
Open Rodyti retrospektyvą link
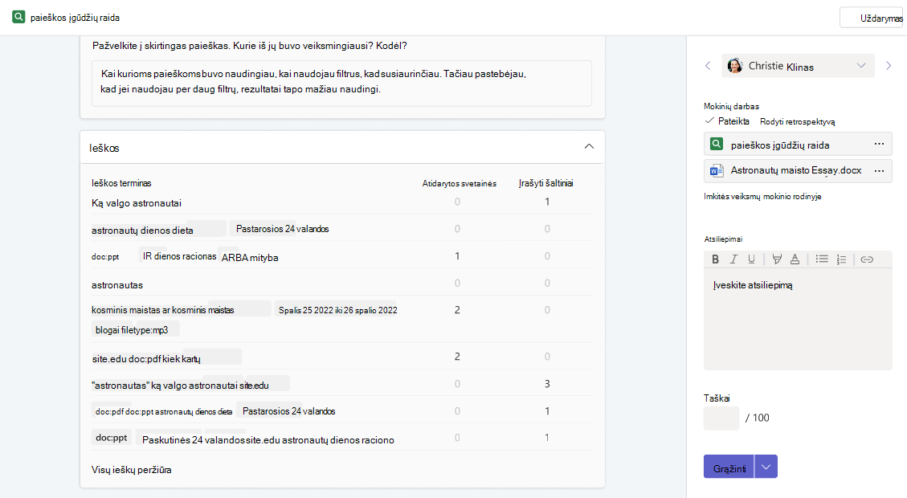(x=797, y=121)
